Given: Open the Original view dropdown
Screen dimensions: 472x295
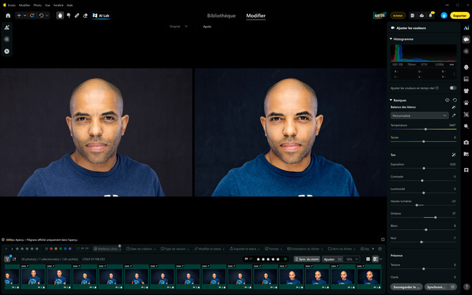Looking at the screenshot, I should point(178,27).
